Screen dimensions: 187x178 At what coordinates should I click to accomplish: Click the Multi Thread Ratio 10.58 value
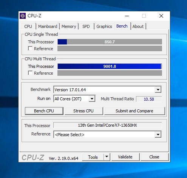point(149,99)
